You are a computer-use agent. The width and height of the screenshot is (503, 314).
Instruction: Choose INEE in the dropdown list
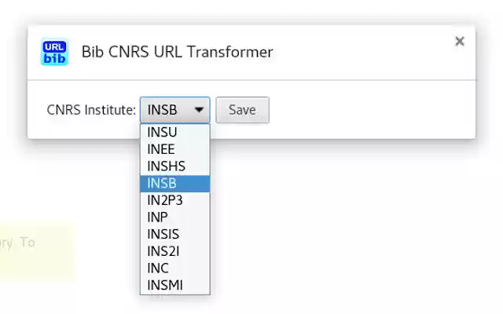(174, 149)
